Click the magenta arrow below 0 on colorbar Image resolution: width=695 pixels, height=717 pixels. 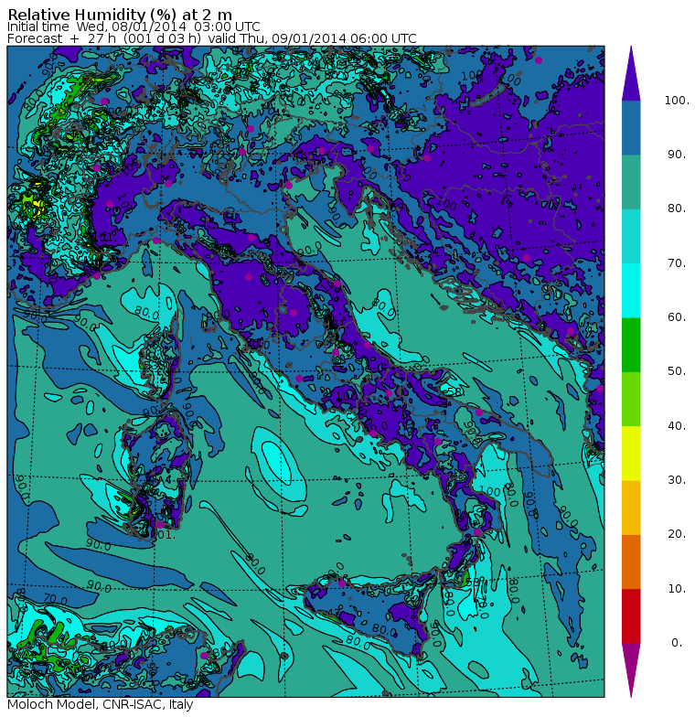(x=631, y=669)
